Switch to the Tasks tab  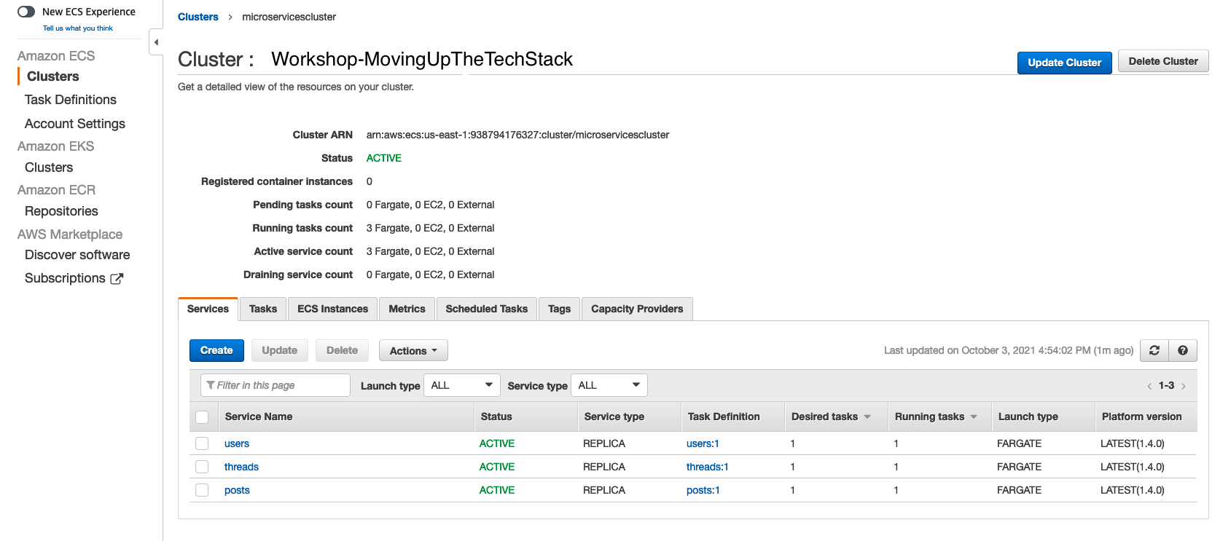click(x=263, y=309)
